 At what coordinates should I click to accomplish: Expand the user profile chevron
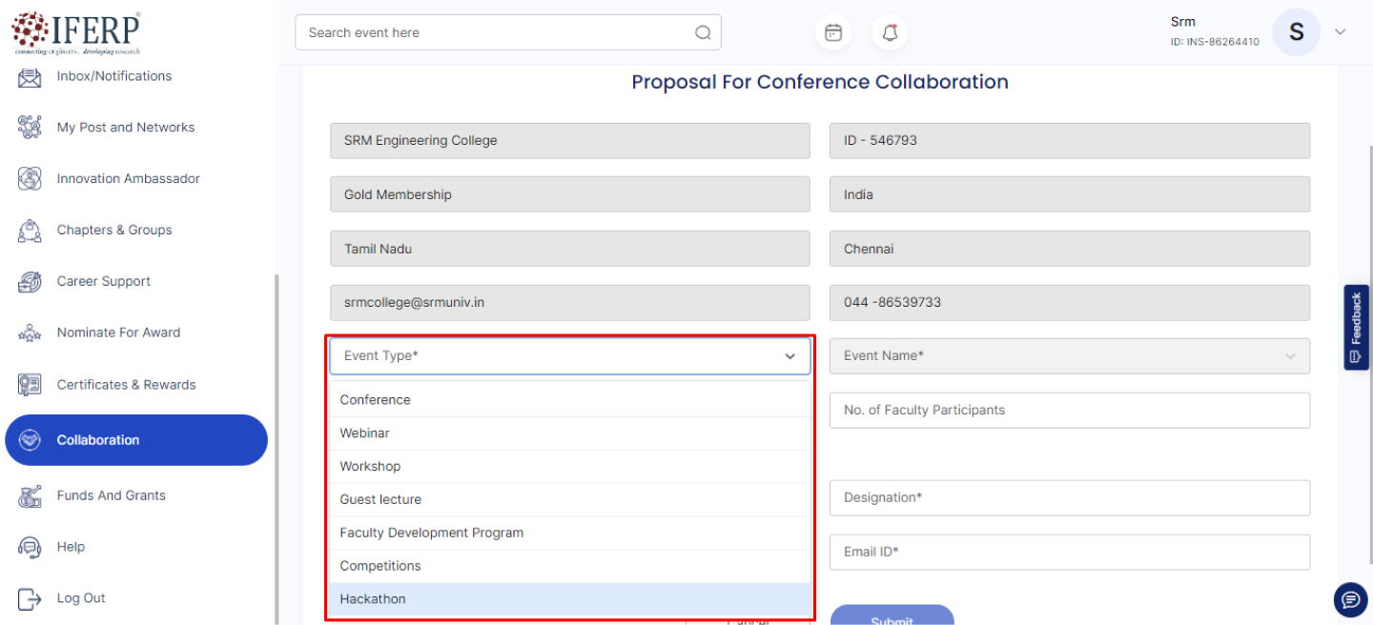click(1340, 32)
